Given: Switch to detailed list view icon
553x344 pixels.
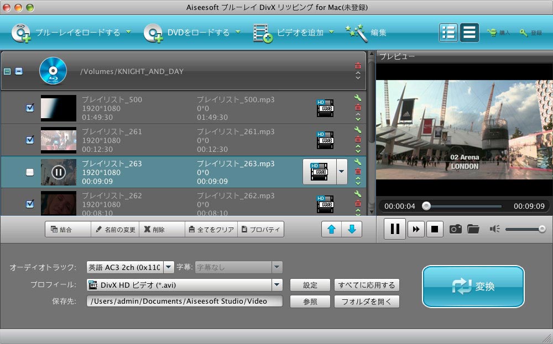Looking at the screenshot, I should 448,33.
